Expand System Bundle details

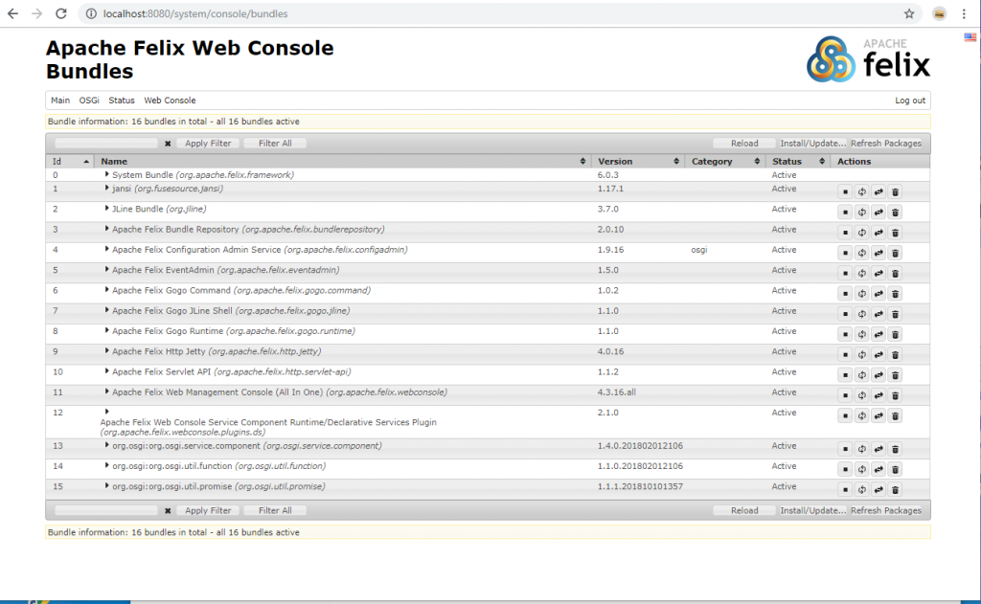pos(107,174)
